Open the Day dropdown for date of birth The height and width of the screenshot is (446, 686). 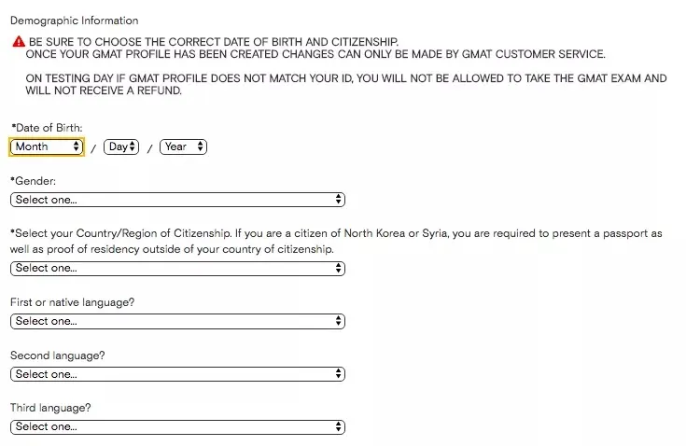pyautogui.click(x=121, y=146)
